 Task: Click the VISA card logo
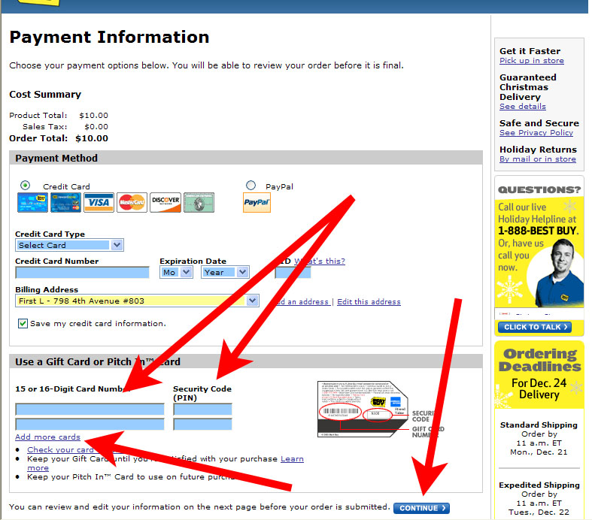click(x=99, y=202)
